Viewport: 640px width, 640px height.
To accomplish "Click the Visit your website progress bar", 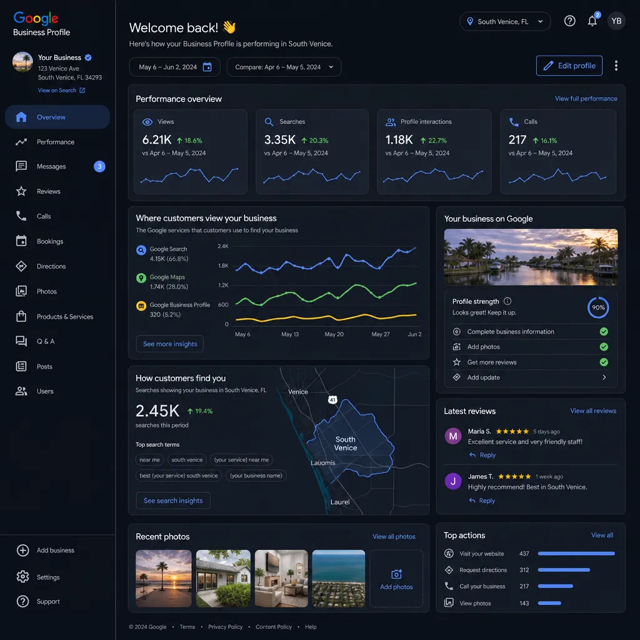I will pos(576,554).
